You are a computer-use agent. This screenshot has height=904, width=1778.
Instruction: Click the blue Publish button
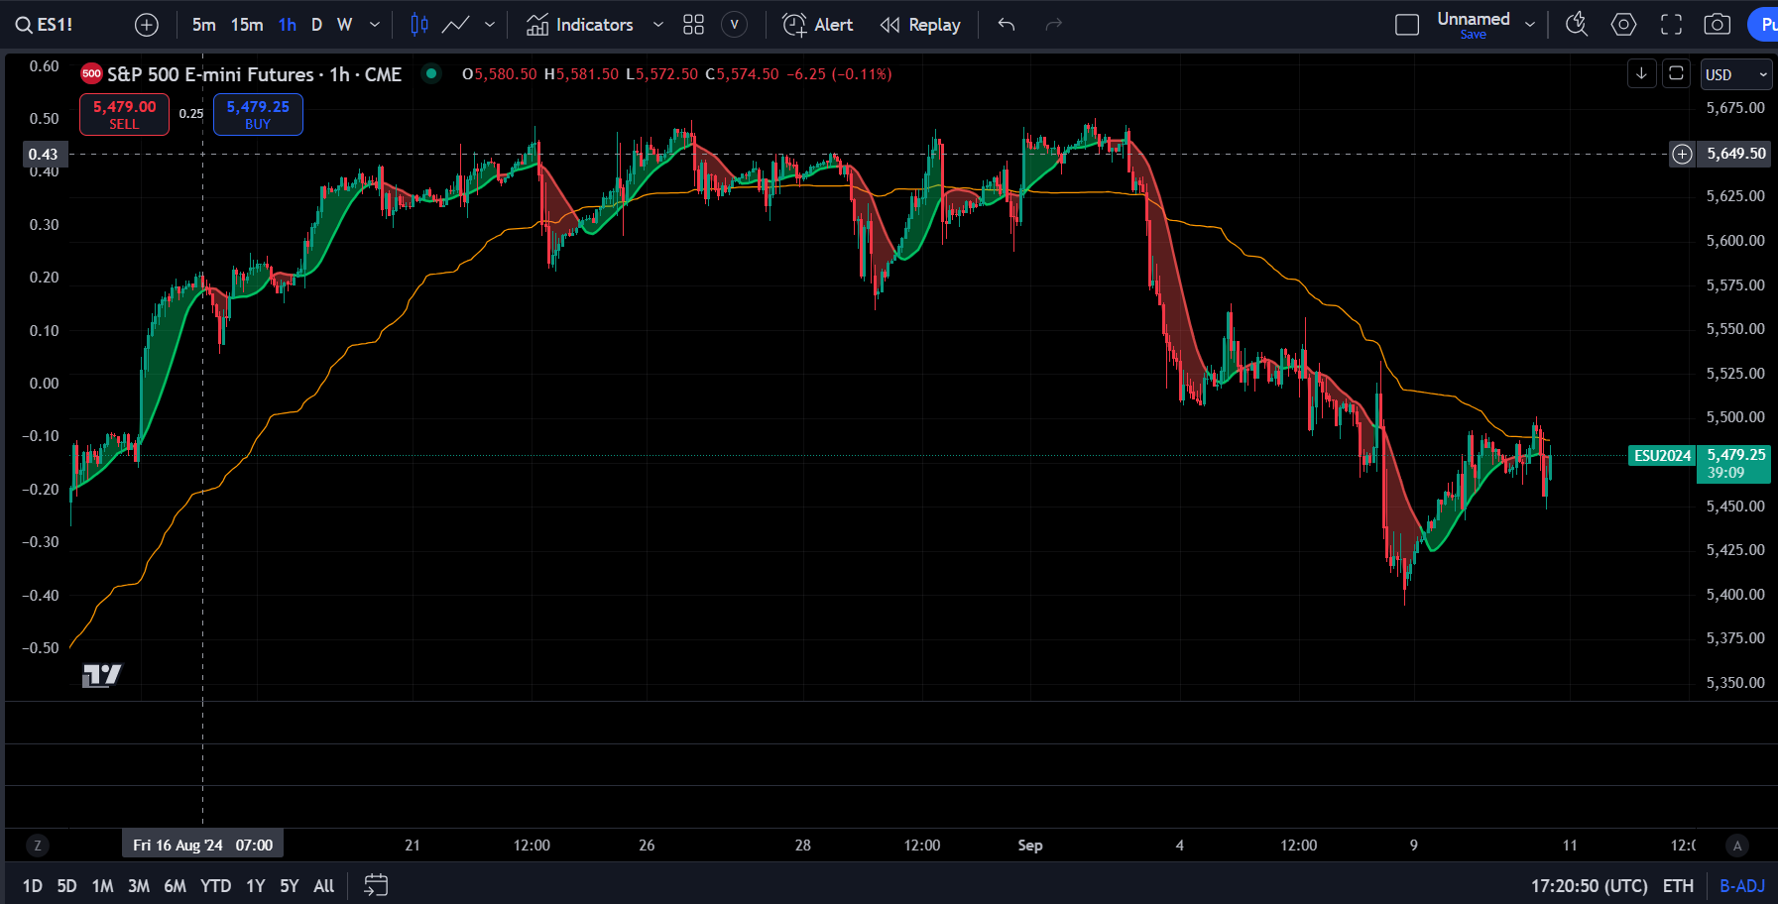coord(1764,25)
